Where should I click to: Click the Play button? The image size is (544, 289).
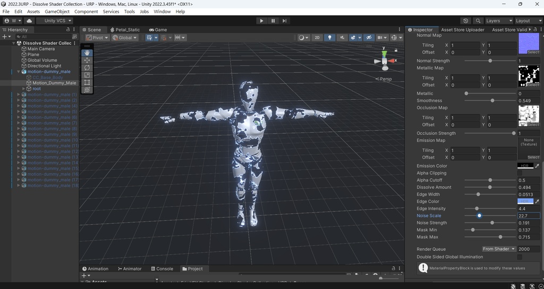[x=261, y=21]
